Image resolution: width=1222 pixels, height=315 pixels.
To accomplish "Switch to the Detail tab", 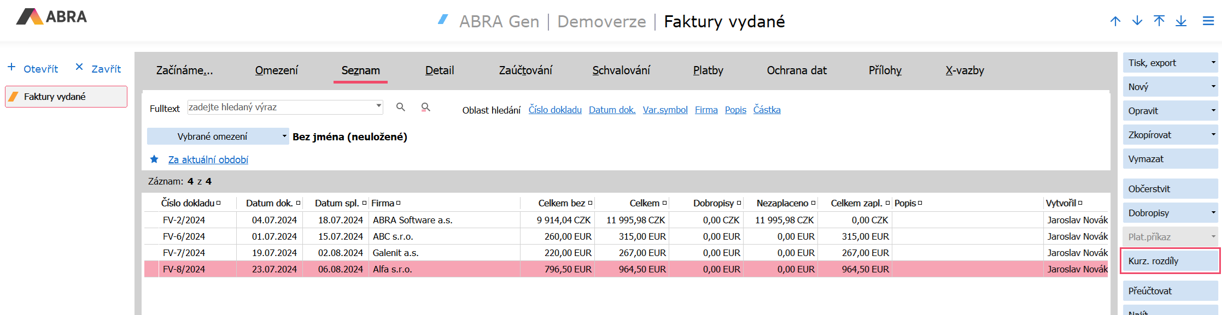I will (x=440, y=70).
